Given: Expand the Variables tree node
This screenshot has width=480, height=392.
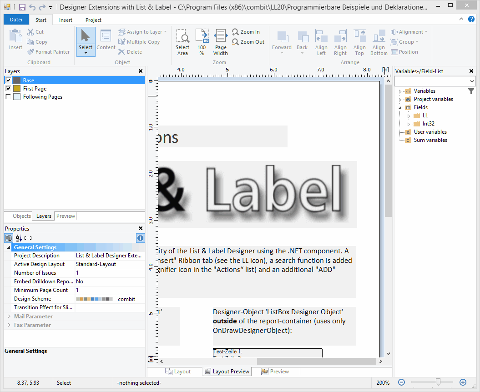Looking at the screenshot, I should tap(400, 91).
